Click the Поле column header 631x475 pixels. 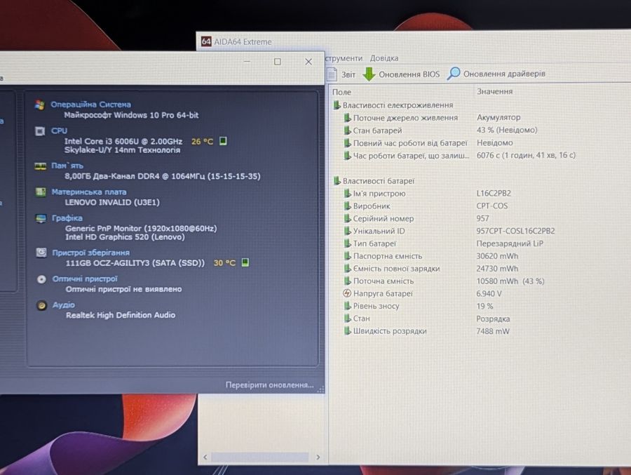click(x=341, y=92)
